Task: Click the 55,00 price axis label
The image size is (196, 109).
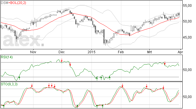Action: click(187, 6)
